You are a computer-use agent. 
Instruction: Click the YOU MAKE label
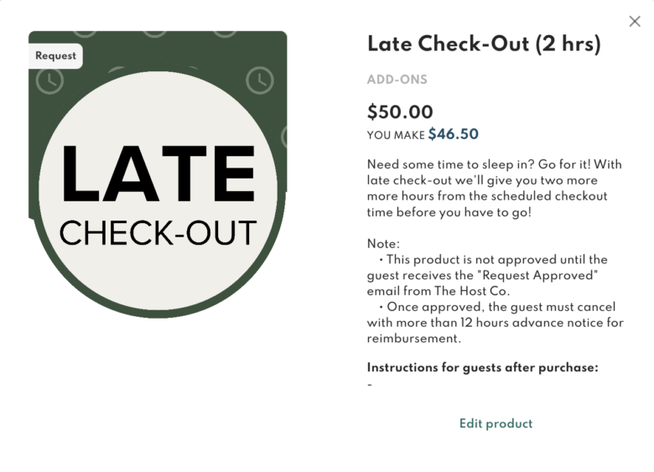coord(396,135)
